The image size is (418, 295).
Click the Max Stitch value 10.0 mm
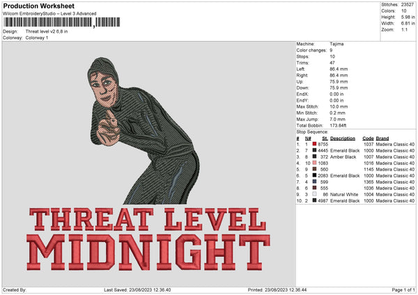click(339, 106)
